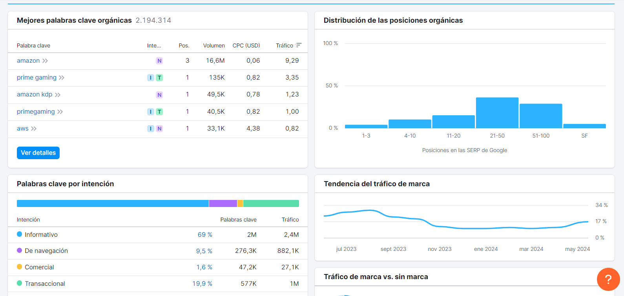
Task: Click the keyword count 2.194.314
Action: click(153, 20)
